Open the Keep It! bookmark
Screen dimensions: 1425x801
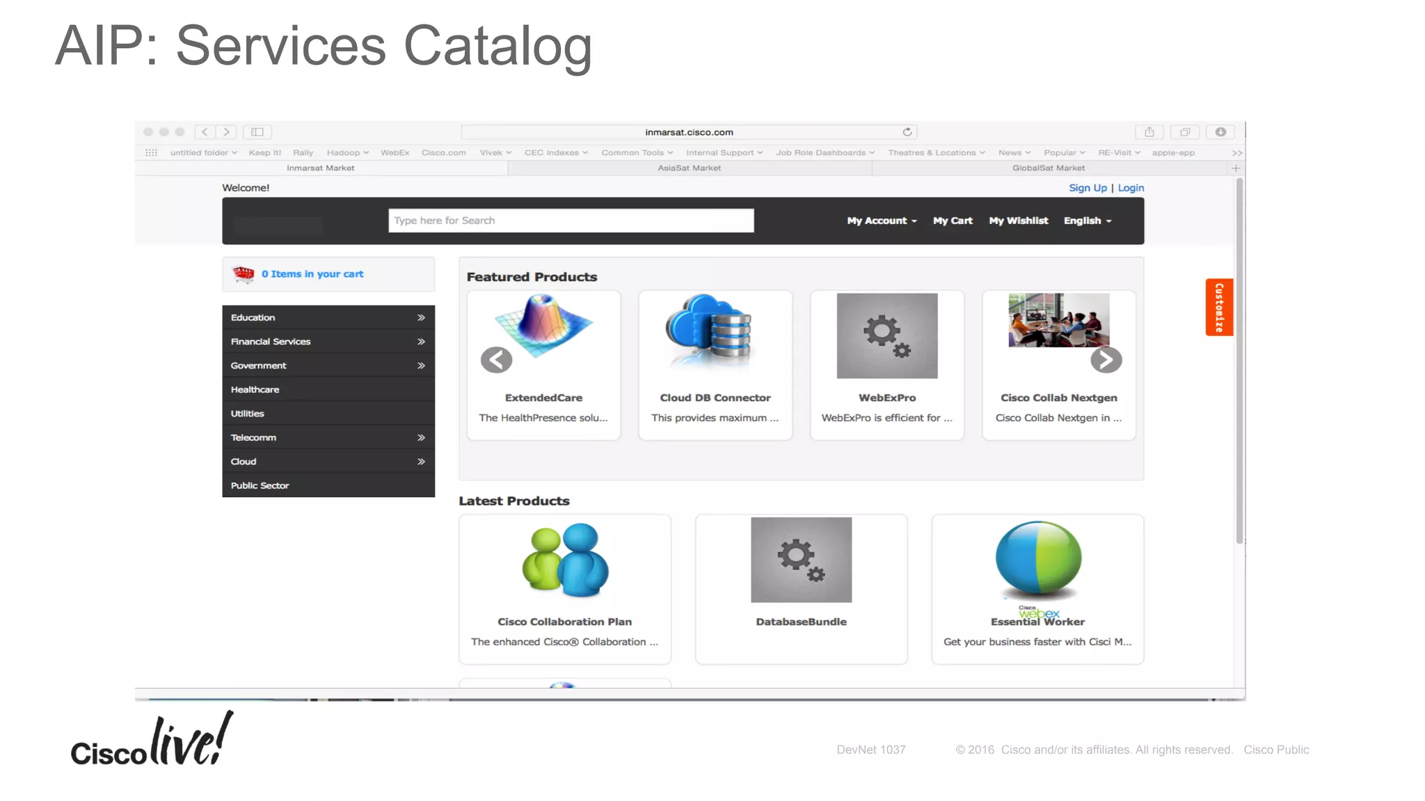click(265, 153)
